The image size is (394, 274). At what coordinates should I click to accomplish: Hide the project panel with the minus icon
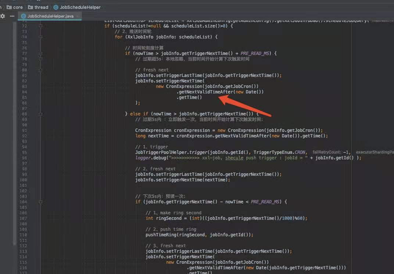(12, 16)
